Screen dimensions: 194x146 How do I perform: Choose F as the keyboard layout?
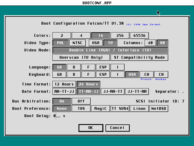88,75
